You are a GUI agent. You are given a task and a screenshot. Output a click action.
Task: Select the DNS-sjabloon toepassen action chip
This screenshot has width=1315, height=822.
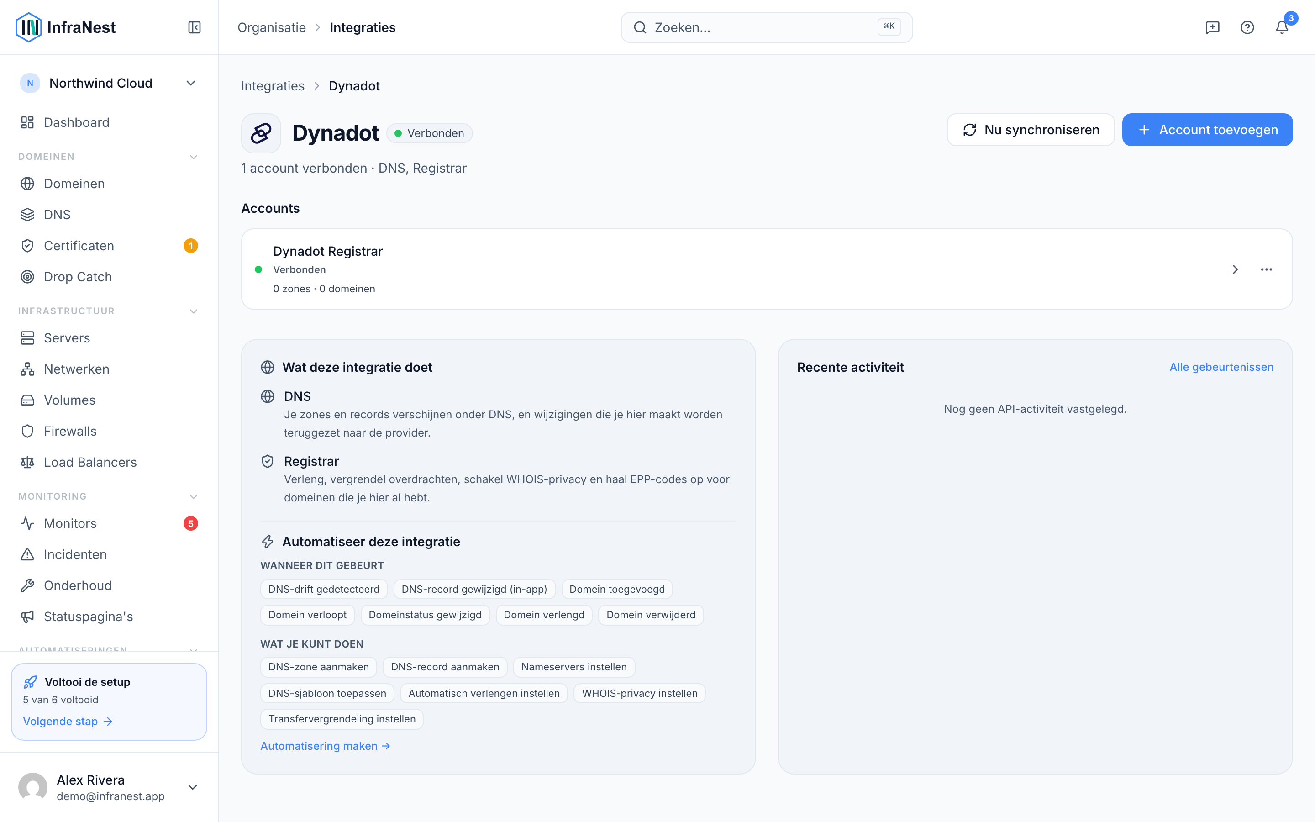coord(327,693)
